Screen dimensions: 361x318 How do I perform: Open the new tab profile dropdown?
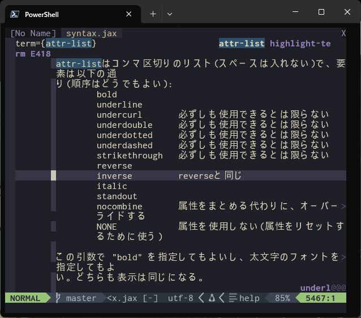pyautogui.click(x=170, y=14)
